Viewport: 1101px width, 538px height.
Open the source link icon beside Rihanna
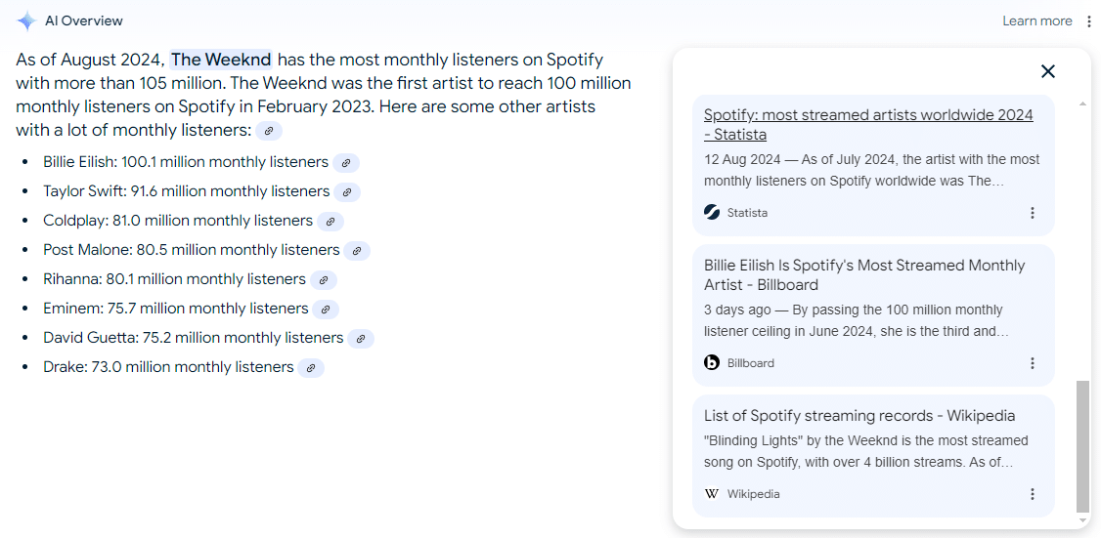point(324,280)
